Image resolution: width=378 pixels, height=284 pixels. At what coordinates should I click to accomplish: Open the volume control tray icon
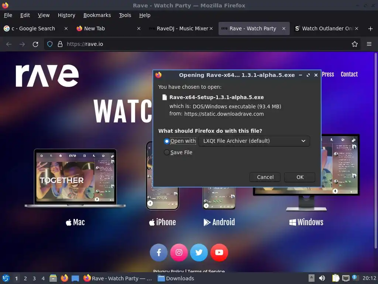coord(322,278)
